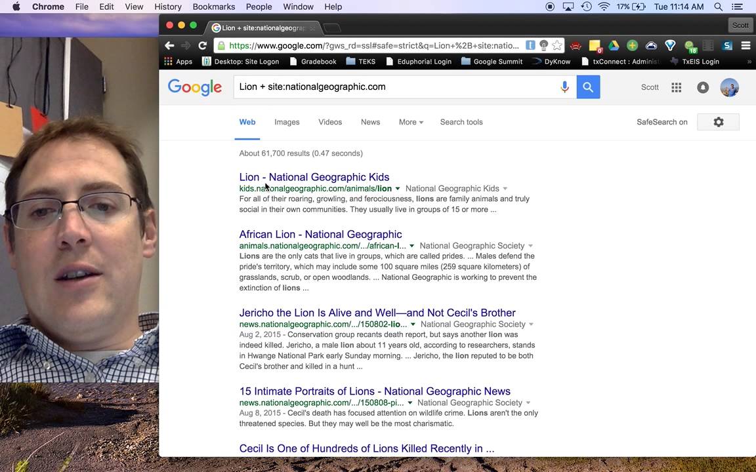Open the dropdown arrow next to news.nationalgeographic.com/.../150802-lio...
Viewport: 756px width, 472px height.
[x=413, y=324]
